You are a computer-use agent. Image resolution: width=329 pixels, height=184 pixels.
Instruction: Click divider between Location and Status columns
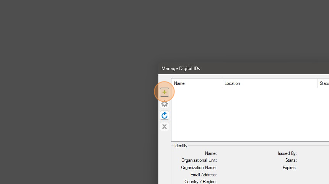tap(317, 83)
